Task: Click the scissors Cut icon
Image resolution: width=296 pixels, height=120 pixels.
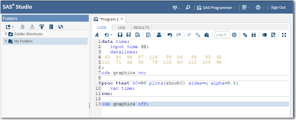Action: point(189,35)
